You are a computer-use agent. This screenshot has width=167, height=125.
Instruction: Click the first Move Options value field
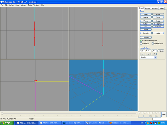point(142,51)
